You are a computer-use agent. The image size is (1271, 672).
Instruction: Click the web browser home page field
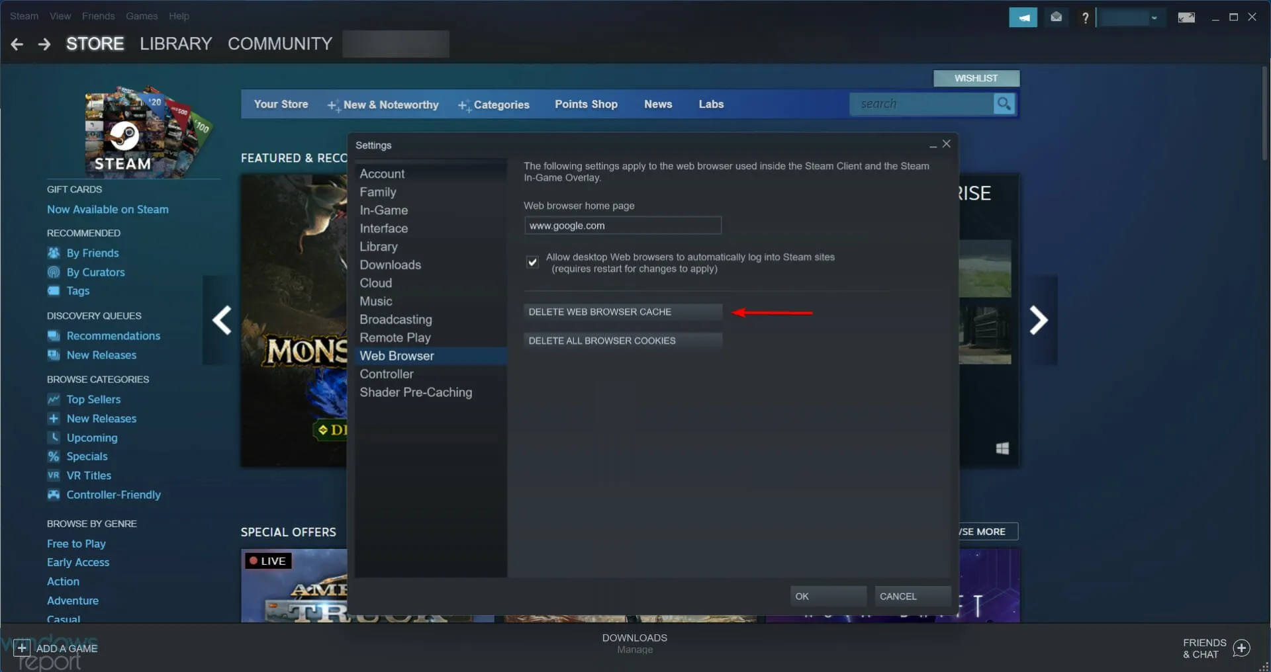point(622,226)
